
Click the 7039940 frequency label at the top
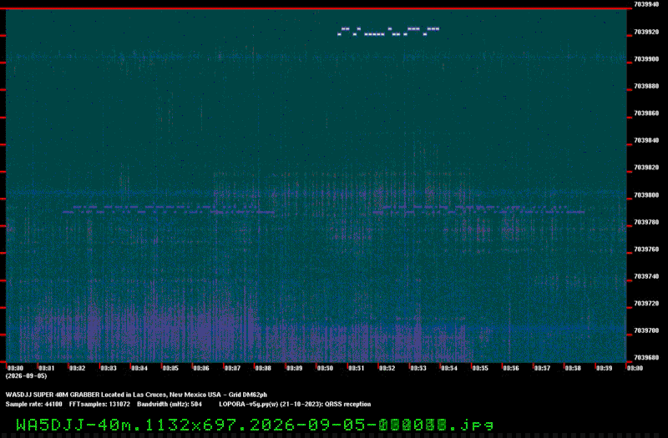(x=646, y=4)
